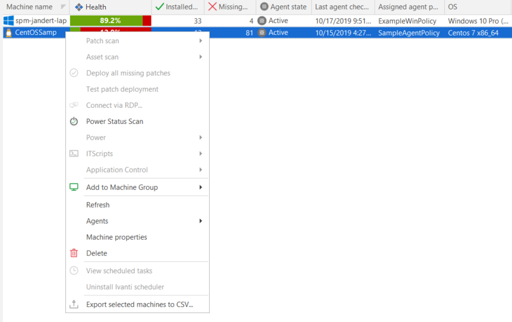Sort by the Agent state column header
Viewport: 512px width, 322px height.
click(284, 7)
